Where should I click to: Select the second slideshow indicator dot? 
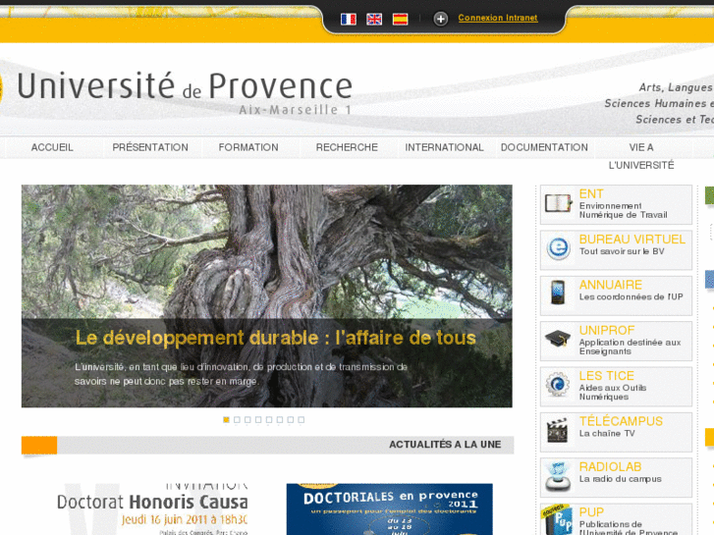[x=237, y=420]
